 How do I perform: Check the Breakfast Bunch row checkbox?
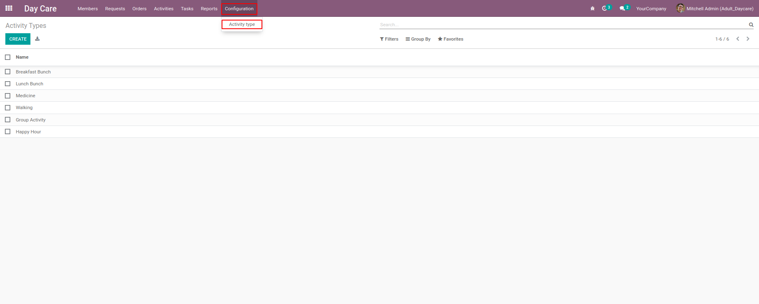pyautogui.click(x=8, y=72)
